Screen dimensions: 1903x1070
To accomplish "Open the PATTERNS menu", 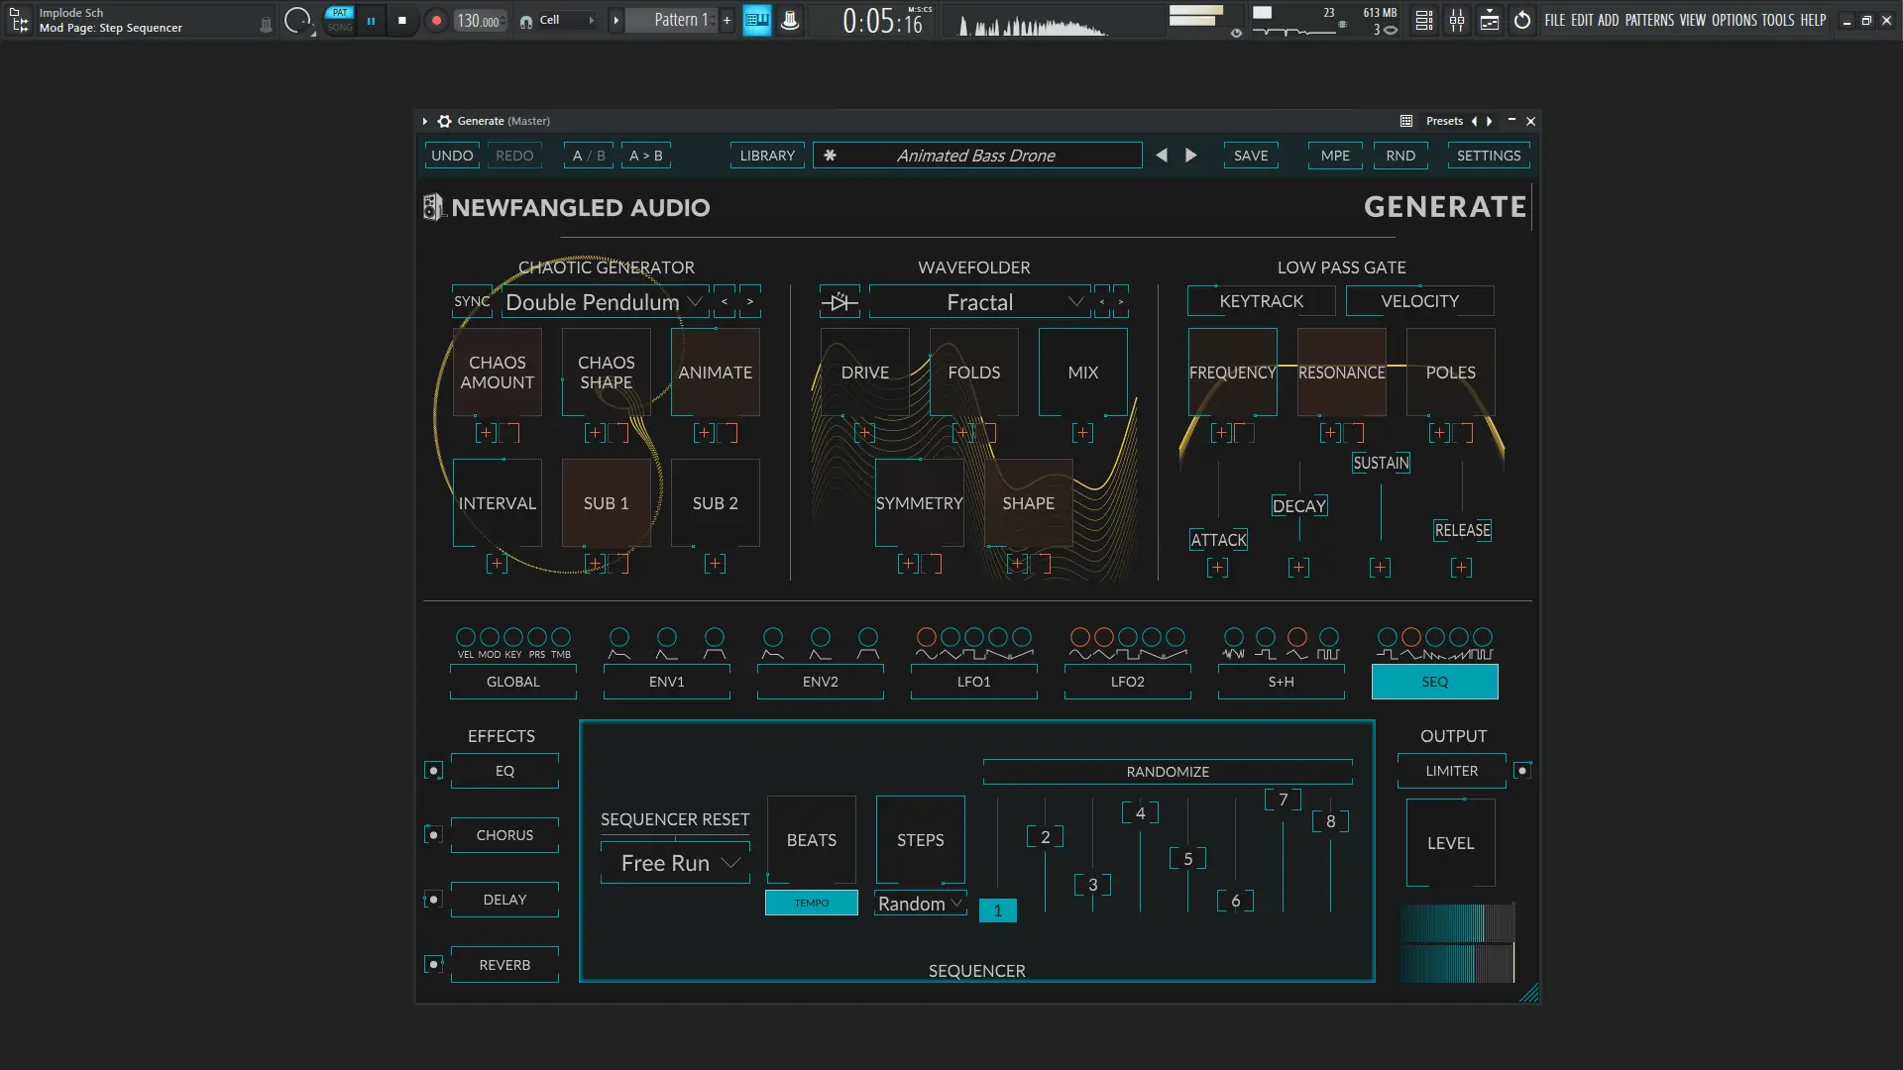I will tap(1649, 20).
